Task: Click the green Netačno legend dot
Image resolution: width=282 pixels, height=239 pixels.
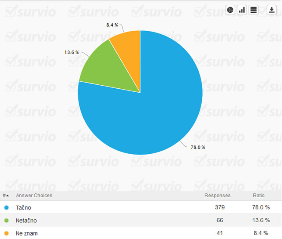Action: pyautogui.click(x=6, y=221)
